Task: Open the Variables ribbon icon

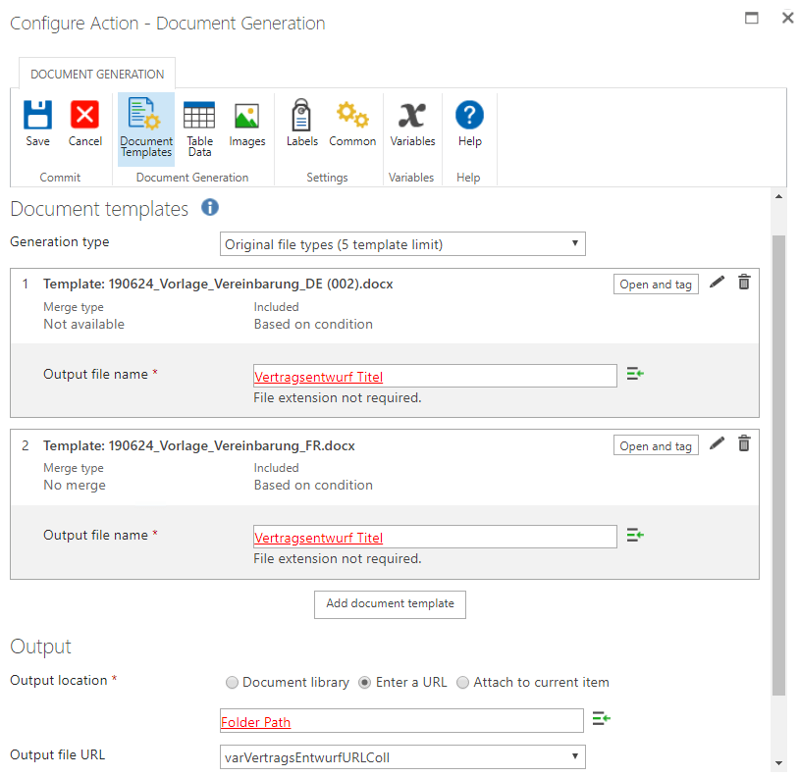Action: pyautogui.click(x=412, y=115)
